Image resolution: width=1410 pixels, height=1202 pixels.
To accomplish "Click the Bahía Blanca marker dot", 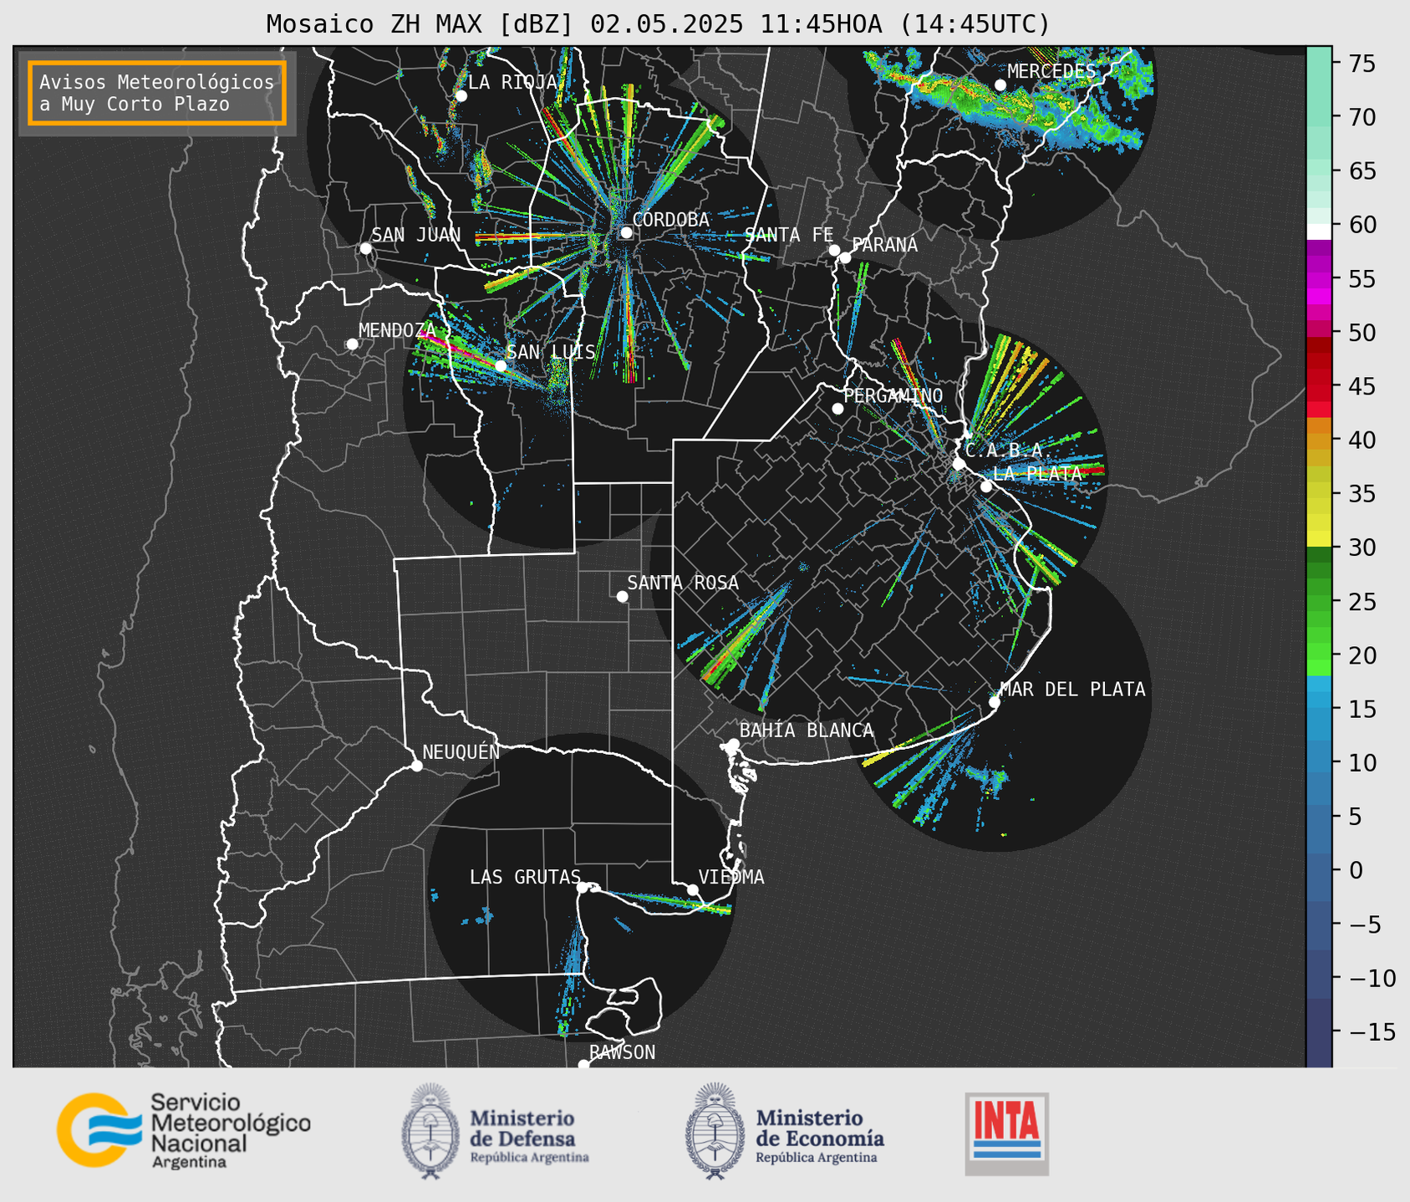I will (x=733, y=744).
